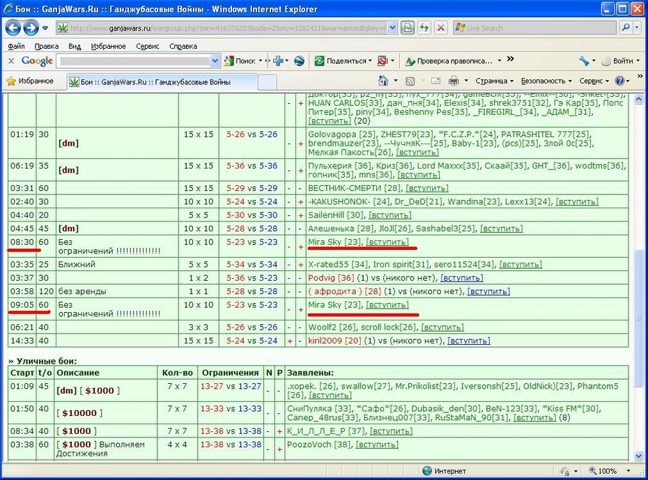Expand the address bar URL history dropdown

(x=392, y=28)
